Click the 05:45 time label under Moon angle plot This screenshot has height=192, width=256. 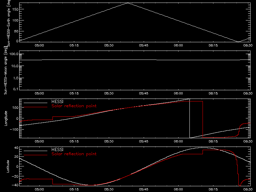(x=144, y=93)
